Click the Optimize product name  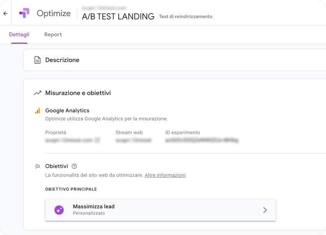[x=53, y=13]
